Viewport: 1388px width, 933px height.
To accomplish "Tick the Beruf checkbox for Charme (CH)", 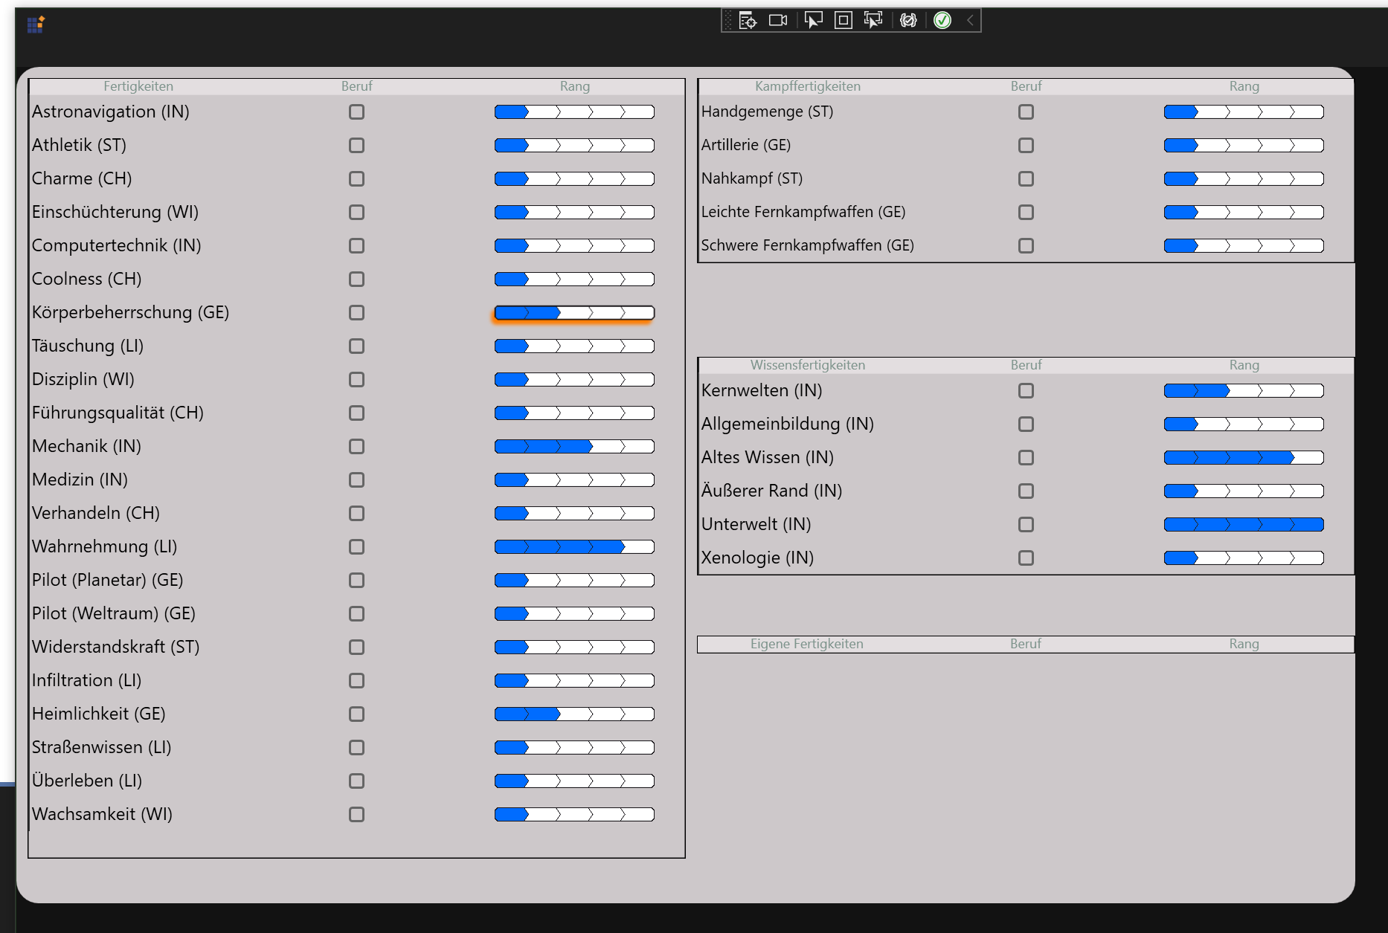I will click(357, 178).
